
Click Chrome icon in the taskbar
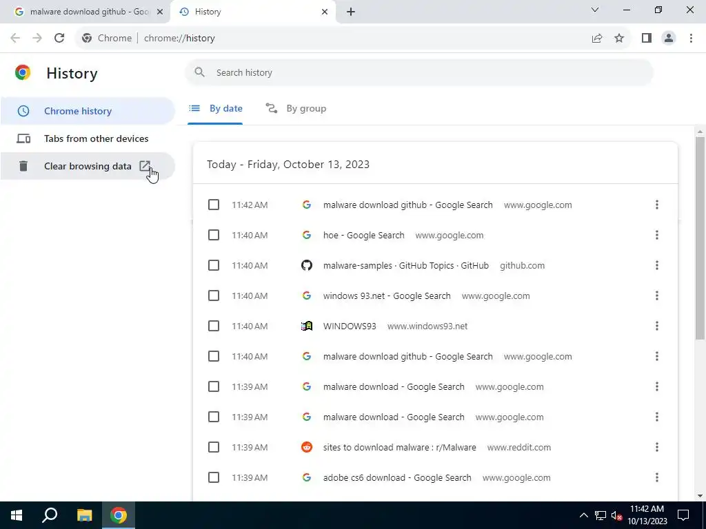[119, 515]
